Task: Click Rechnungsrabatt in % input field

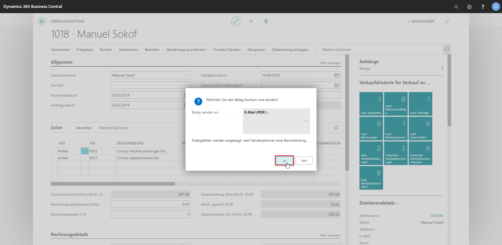Action: 151,214
